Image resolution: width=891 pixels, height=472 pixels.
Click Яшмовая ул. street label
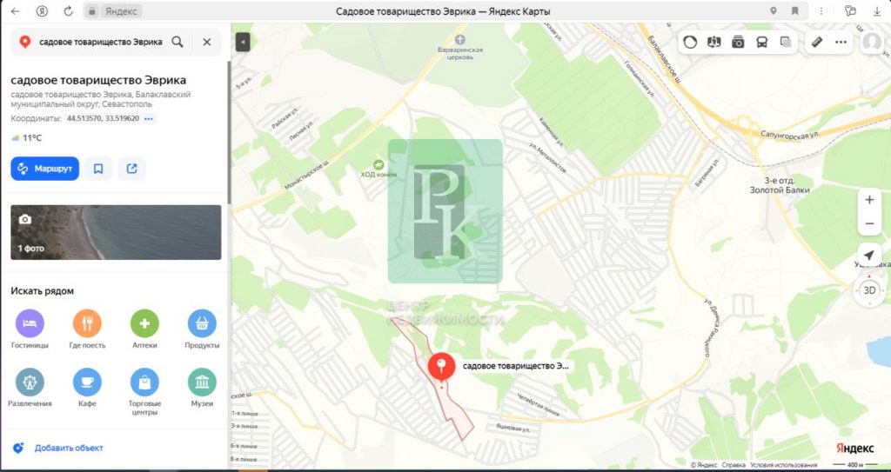click(x=512, y=427)
